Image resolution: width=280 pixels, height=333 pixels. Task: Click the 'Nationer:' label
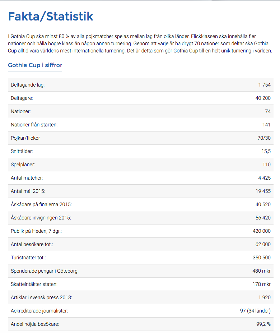click(x=20, y=111)
